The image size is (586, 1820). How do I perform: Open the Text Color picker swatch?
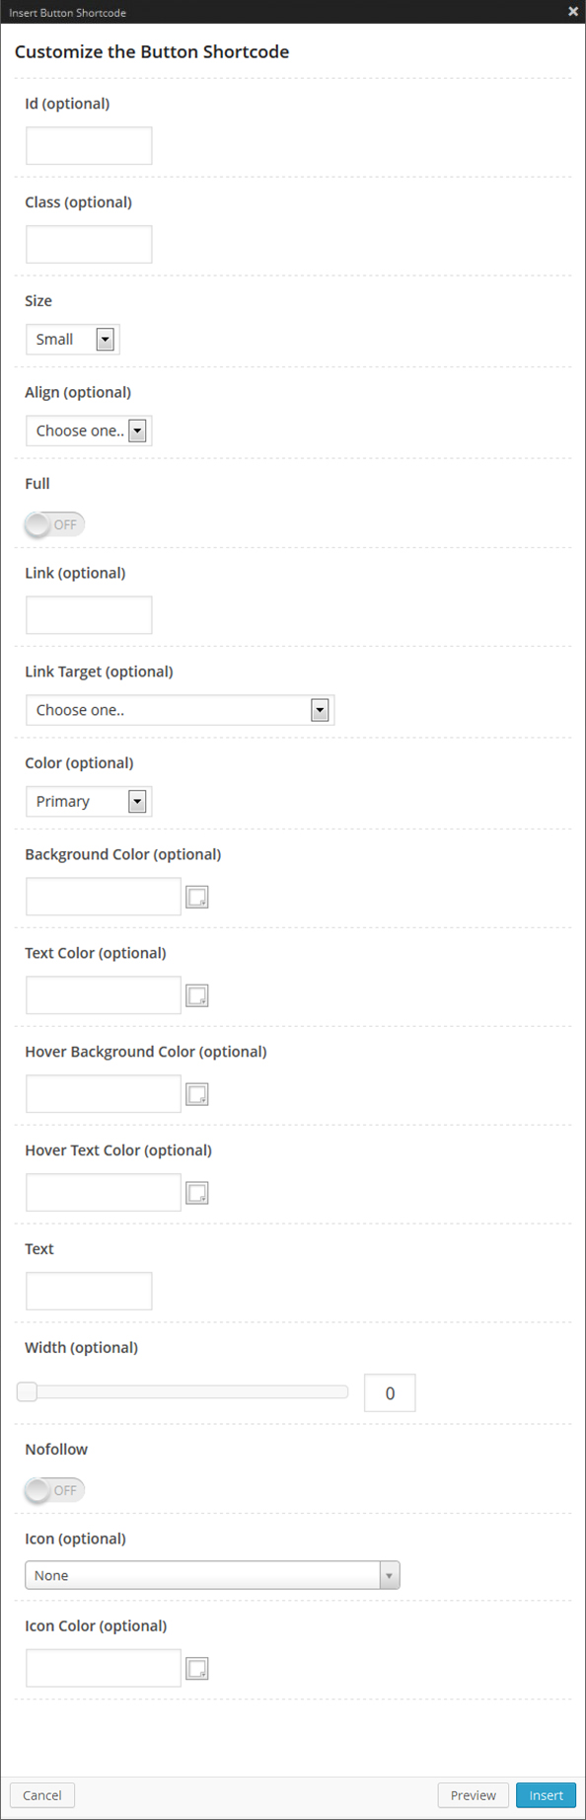196,994
